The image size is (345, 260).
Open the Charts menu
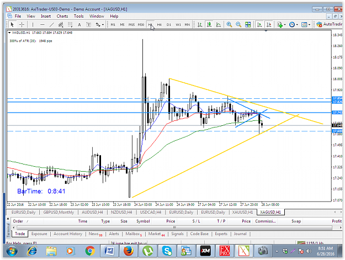point(62,16)
